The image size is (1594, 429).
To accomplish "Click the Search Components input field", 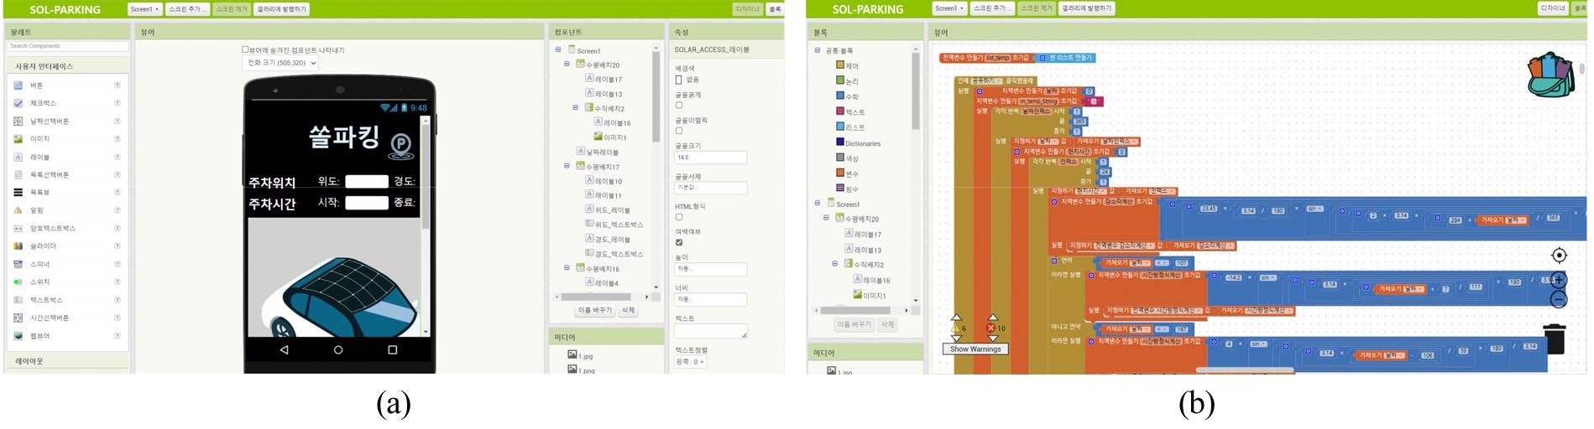I will [x=67, y=46].
